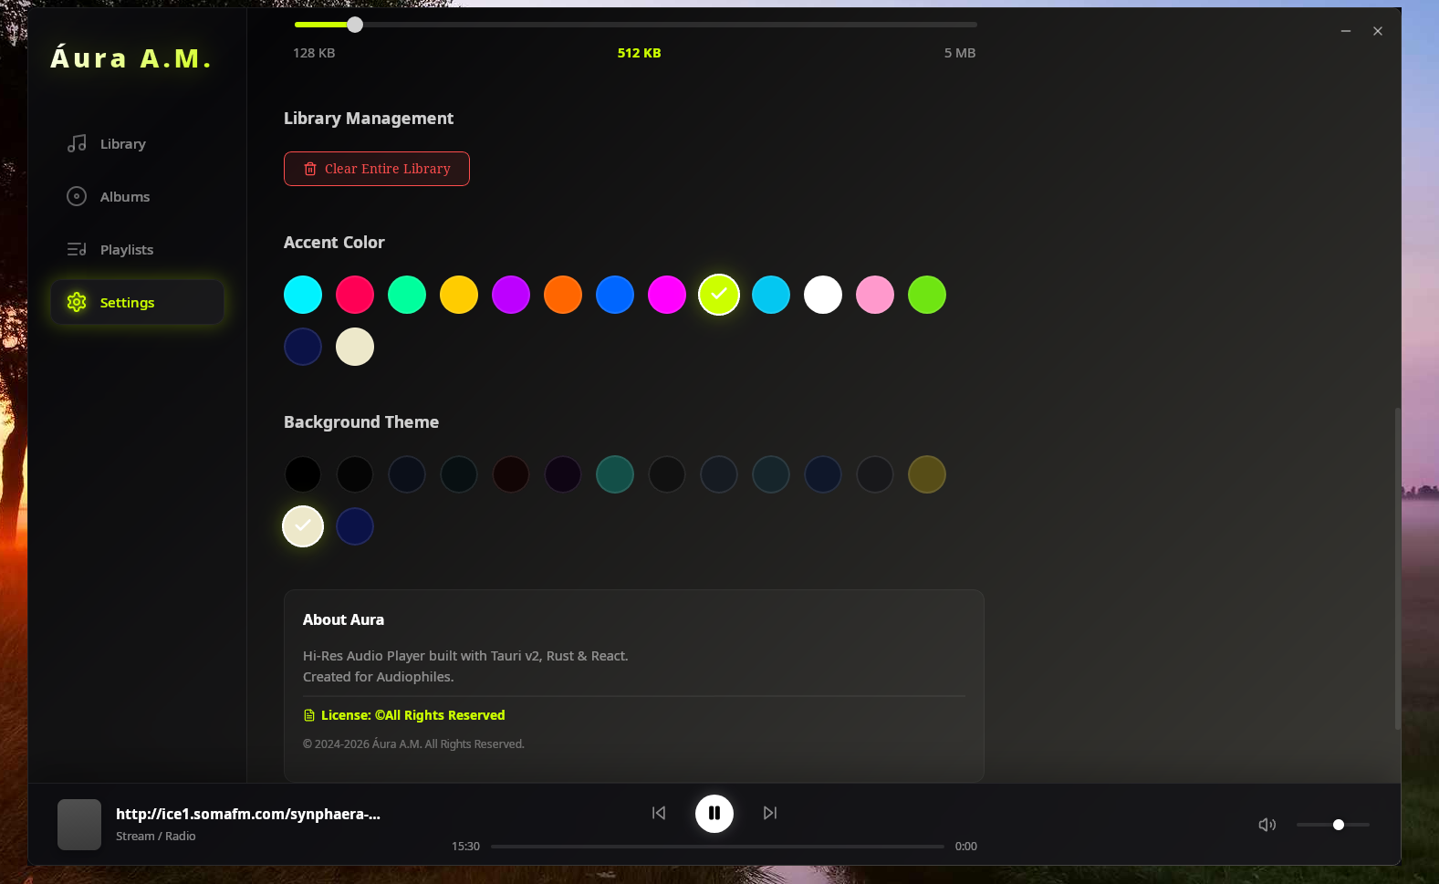Skip to the previous track
Image resolution: width=1439 pixels, height=884 pixels.
[x=659, y=813]
